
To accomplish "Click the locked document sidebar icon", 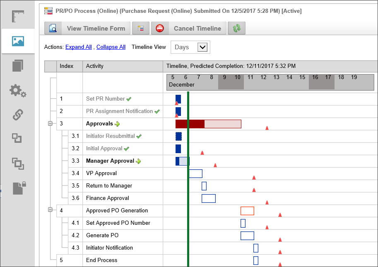I will [19, 188].
